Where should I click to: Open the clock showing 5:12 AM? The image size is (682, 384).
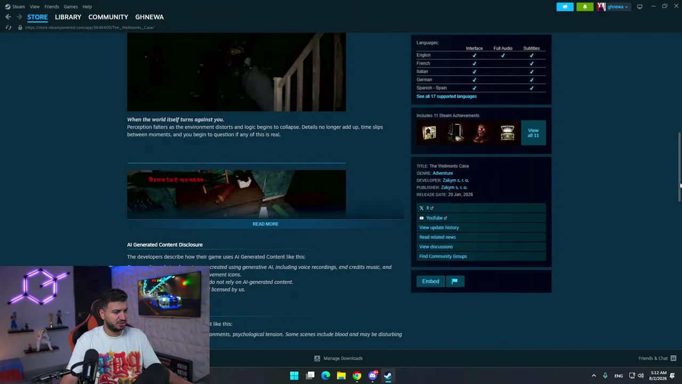[659, 375]
